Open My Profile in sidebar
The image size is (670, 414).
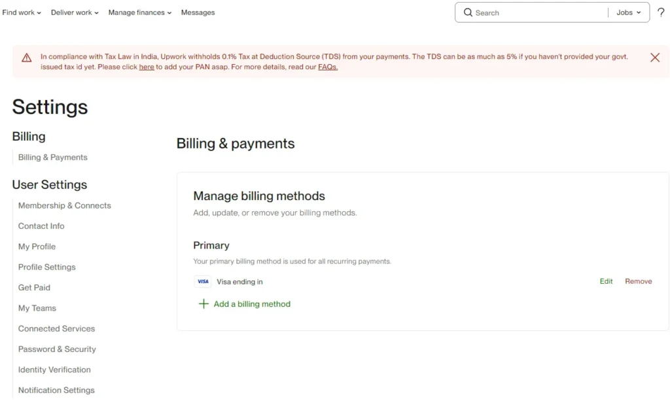click(x=37, y=247)
